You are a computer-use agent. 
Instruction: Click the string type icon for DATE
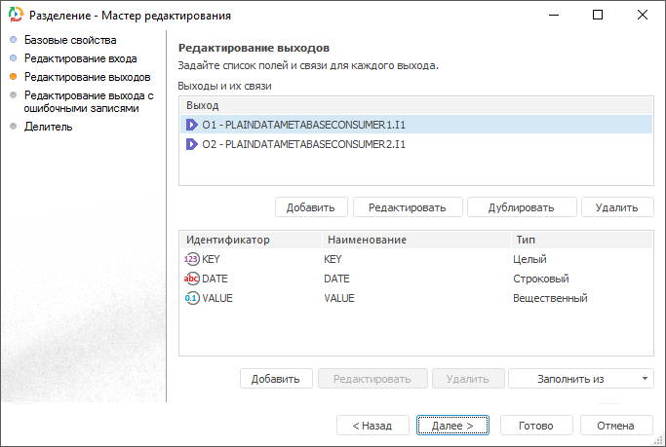191,279
